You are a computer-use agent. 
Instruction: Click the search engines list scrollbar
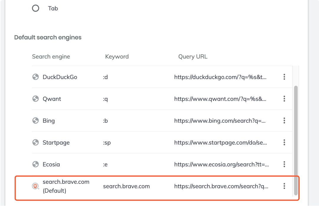point(296,140)
